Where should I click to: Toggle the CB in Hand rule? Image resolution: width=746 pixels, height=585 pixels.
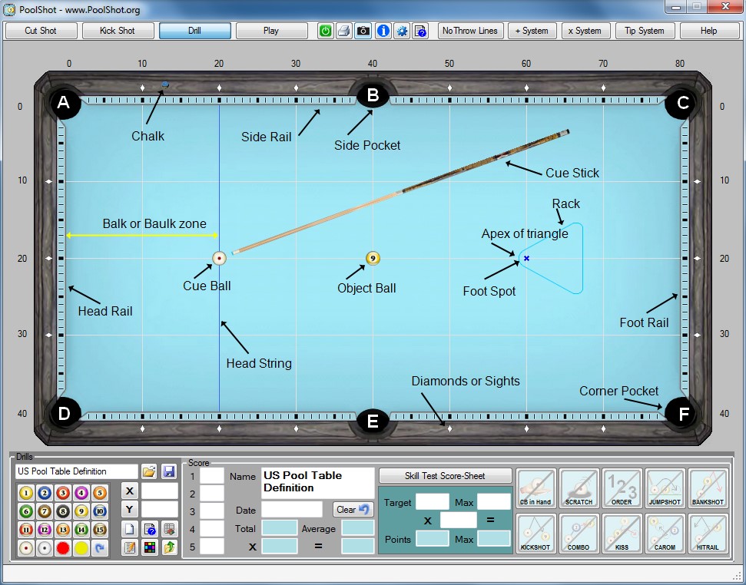535,488
